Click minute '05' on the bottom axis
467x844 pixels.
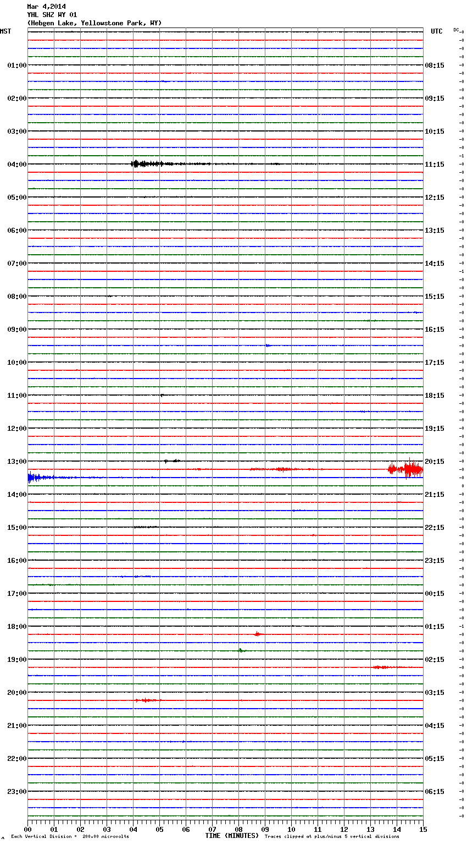pyautogui.click(x=159, y=830)
